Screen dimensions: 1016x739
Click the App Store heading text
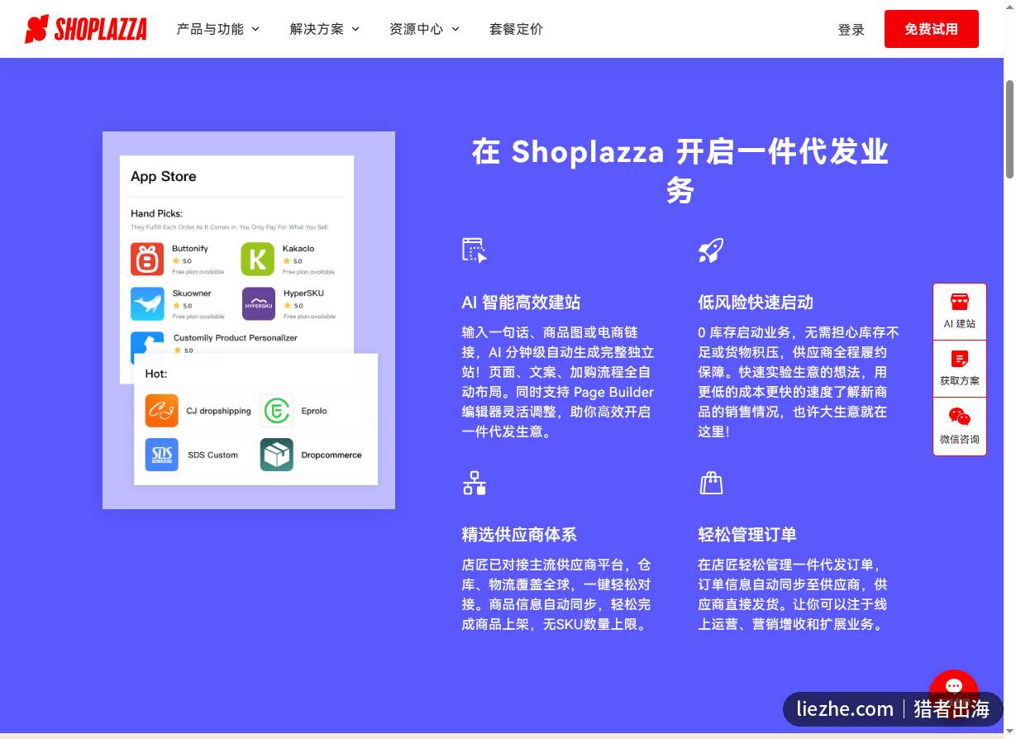coord(163,176)
